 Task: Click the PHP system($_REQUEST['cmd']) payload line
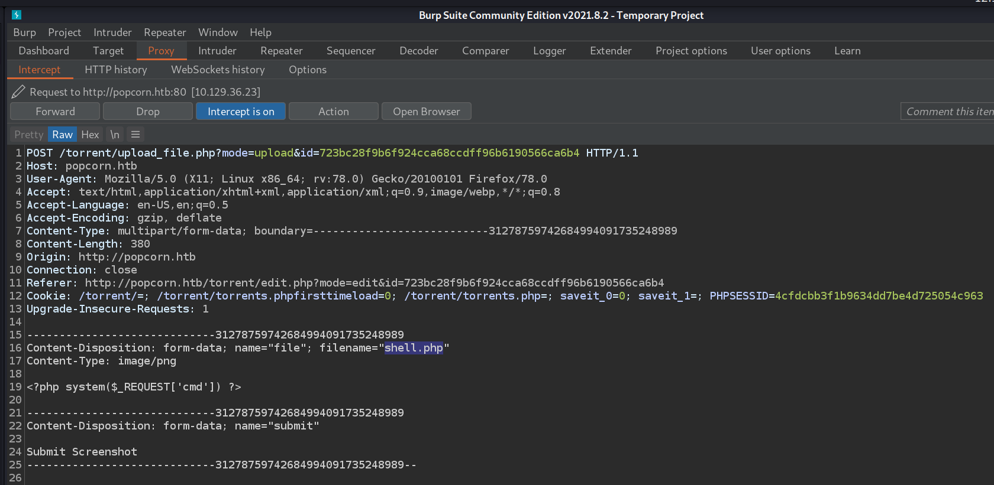134,387
